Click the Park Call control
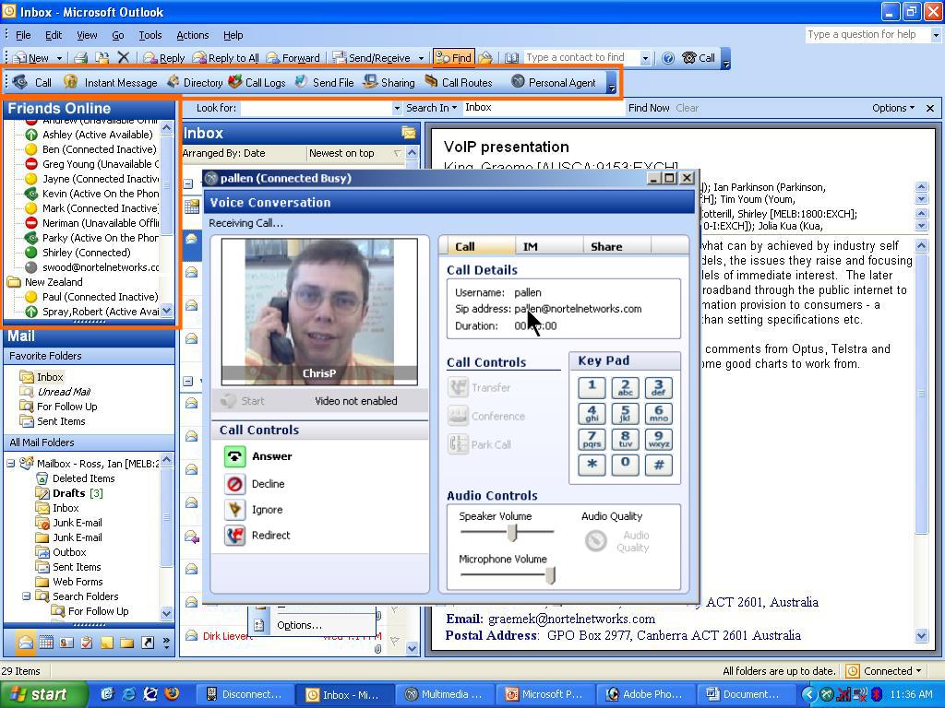Screen dimensions: 945x708 [x=480, y=444]
